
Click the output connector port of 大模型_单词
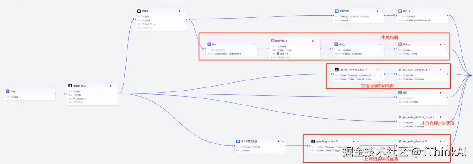(x=118, y=94)
